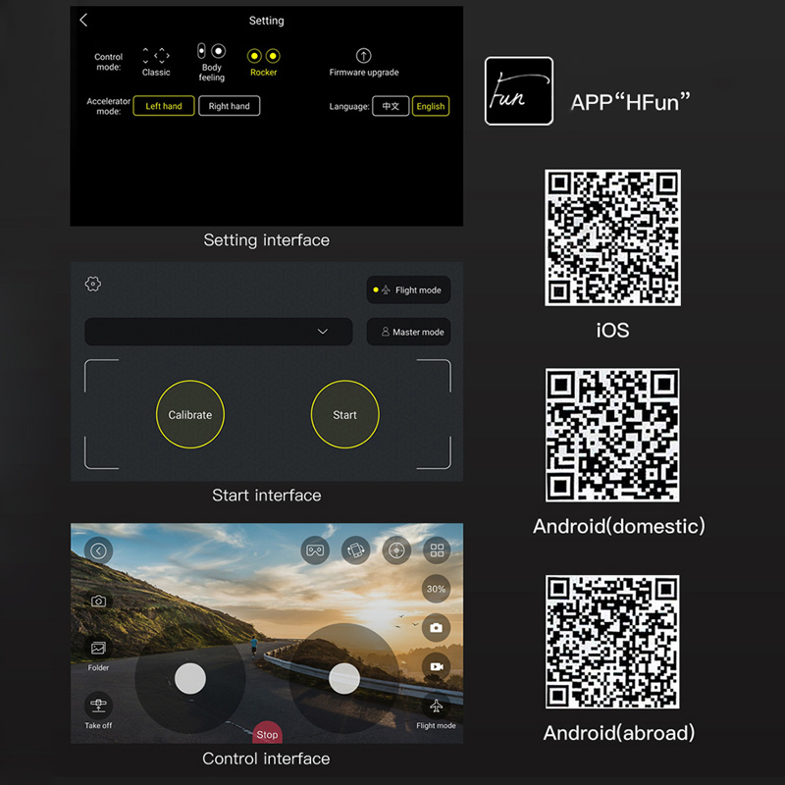Toggle phone rotation gravity sensor icon
Image resolution: width=785 pixels, height=785 pixels.
(355, 550)
